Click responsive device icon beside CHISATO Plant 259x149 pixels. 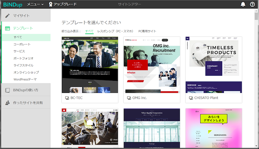point(191,98)
